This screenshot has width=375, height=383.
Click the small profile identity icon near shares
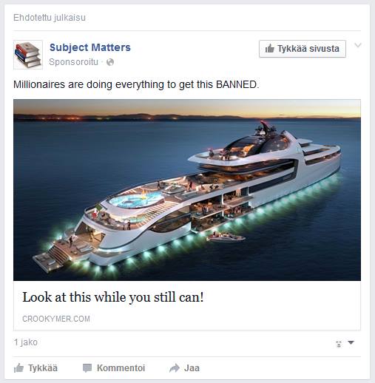pyautogui.click(x=339, y=344)
